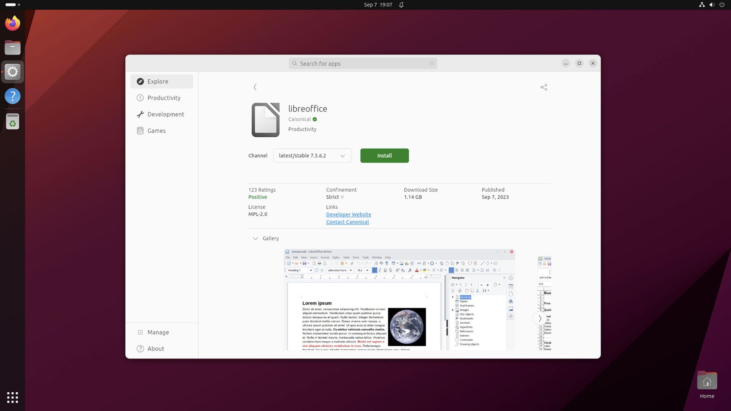
Task: Install LibreOffice
Action: click(384, 156)
